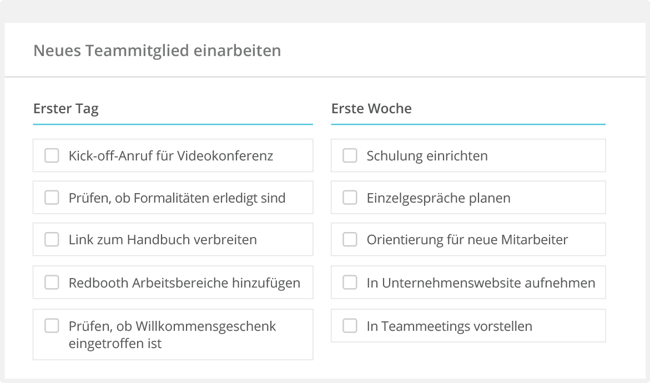Screen dimensions: 650x383
Task: Check "In Teammeetings vorstellen"
Action: point(350,326)
